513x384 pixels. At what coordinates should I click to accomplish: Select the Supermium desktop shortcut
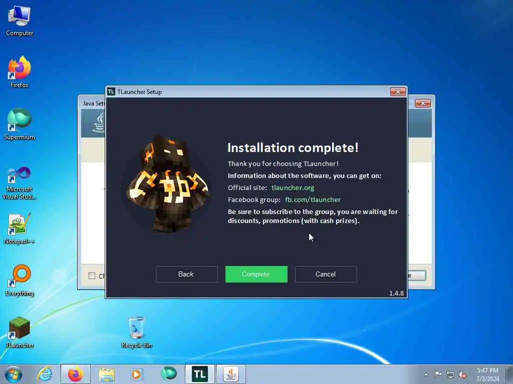pyautogui.click(x=20, y=124)
